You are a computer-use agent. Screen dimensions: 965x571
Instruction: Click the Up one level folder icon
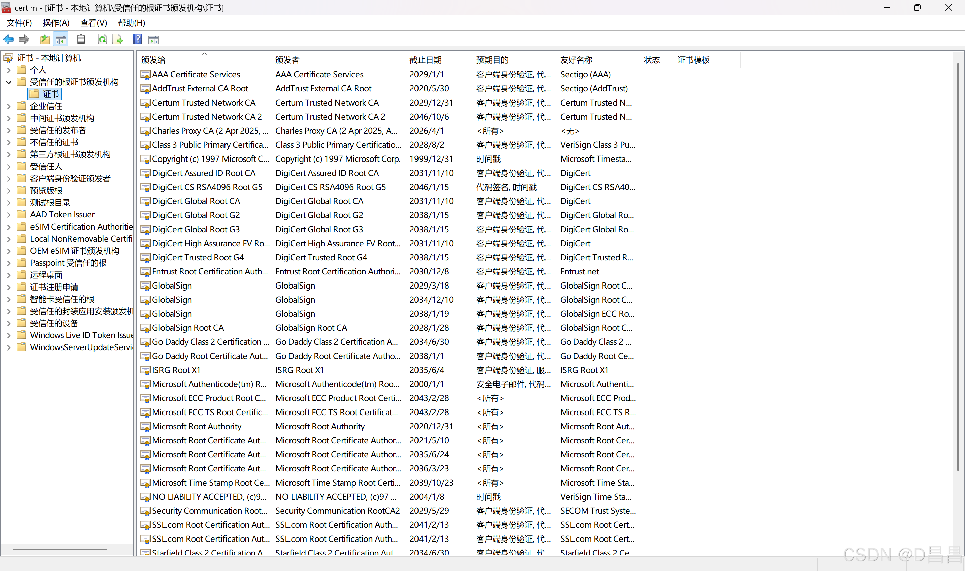[45, 39]
